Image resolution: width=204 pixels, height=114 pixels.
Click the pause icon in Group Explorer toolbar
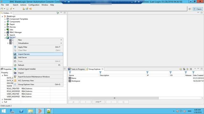pyautogui.click(x=191, y=69)
